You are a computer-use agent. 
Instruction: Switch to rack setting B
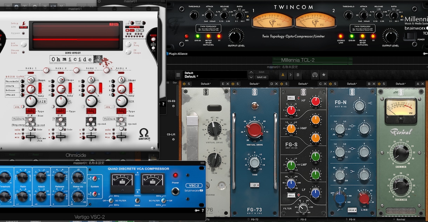298,75
